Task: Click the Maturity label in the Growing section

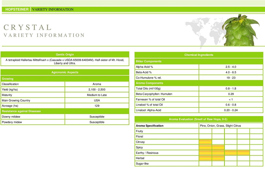Action: coord(7,95)
